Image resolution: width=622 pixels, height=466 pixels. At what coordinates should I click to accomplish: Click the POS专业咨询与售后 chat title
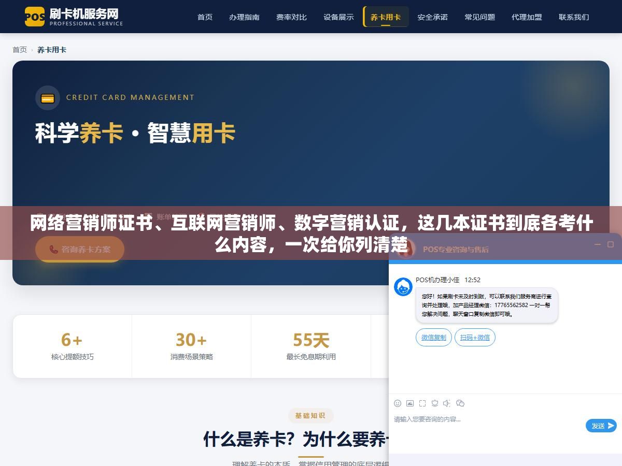456,249
